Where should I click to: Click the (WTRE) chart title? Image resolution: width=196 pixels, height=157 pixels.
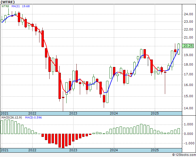pos(7,2)
